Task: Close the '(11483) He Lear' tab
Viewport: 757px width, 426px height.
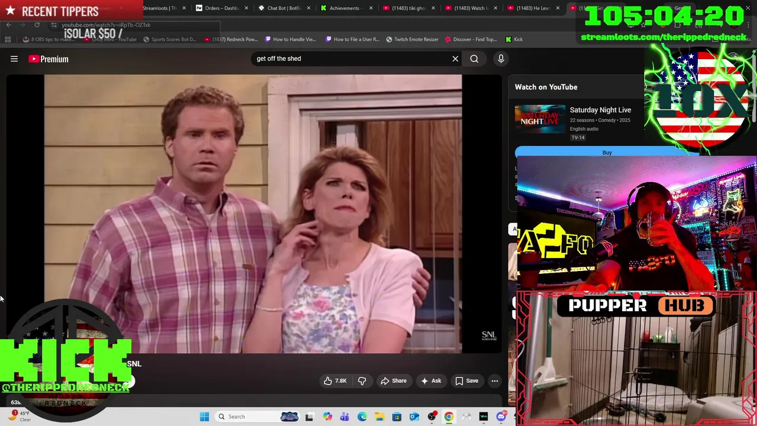Action: coord(557,8)
